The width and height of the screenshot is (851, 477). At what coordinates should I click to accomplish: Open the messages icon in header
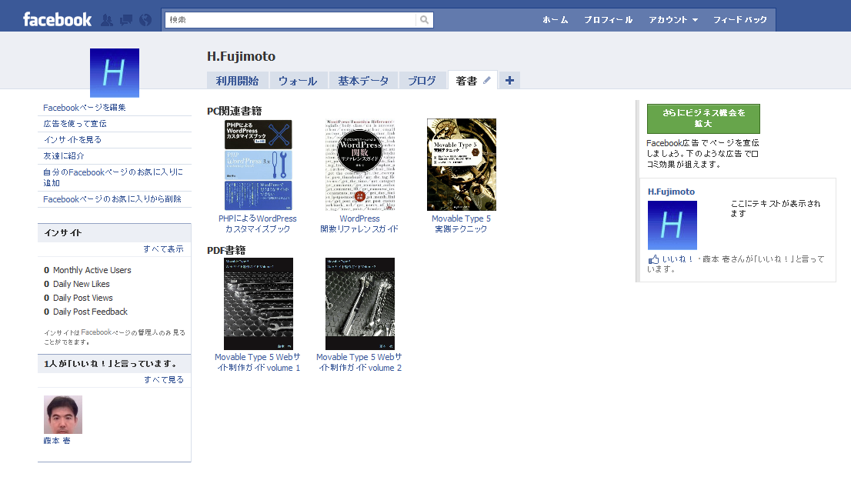[x=126, y=20]
